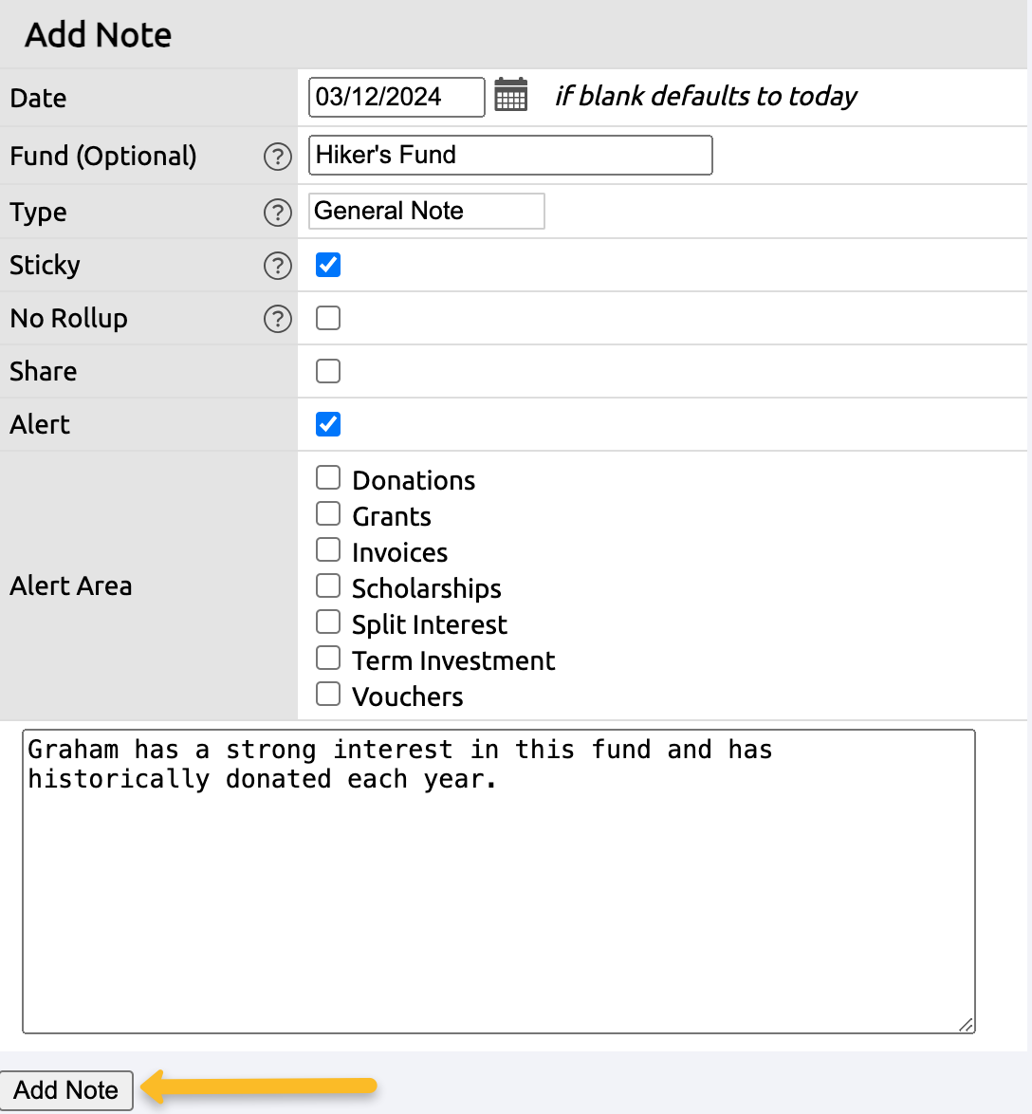The height and width of the screenshot is (1114, 1032).
Task: Click the Add Note button
Action: (x=65, y=1090)
